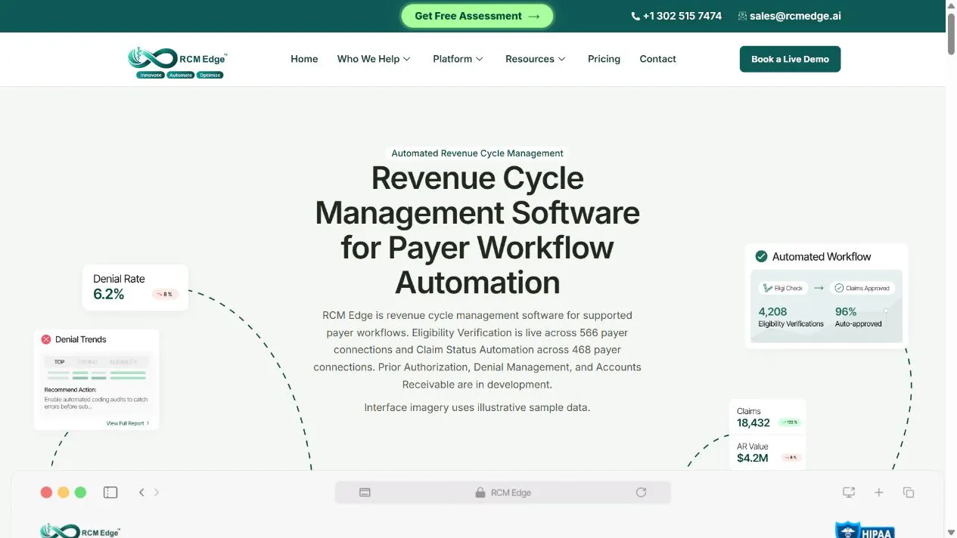The width and height of the screenshot is (957, 538).
Task: Open the Pricing page
Action: tap(604, 59)
